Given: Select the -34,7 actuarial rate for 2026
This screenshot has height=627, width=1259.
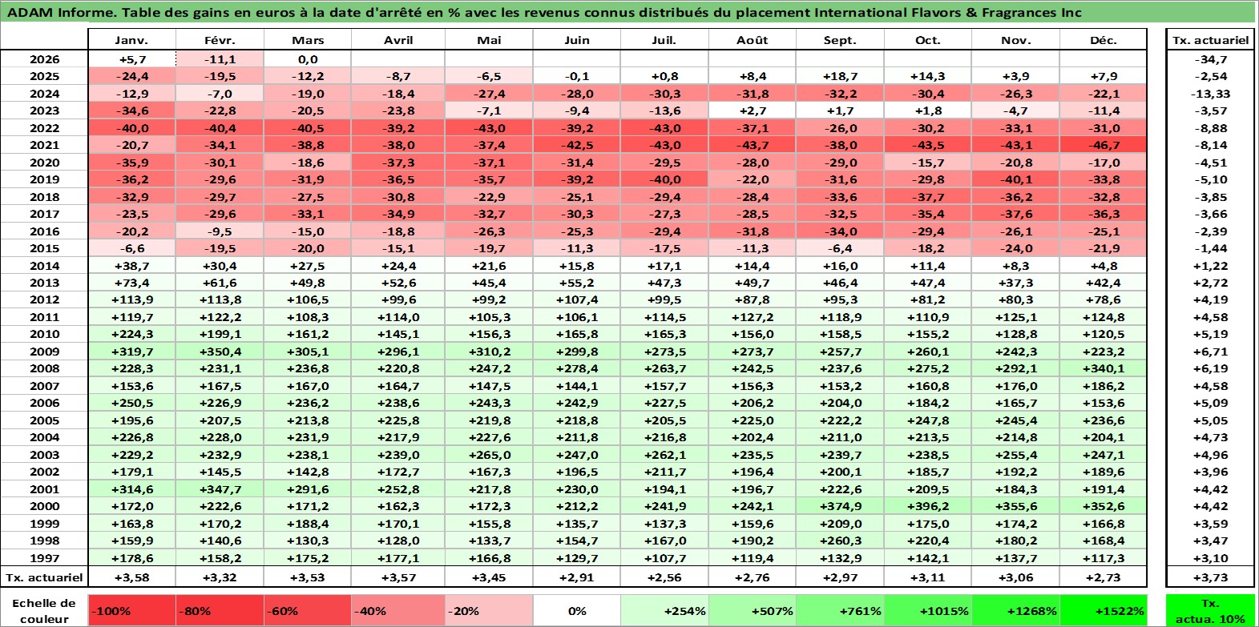Looking at the screenshot, I should tap(1210, 59).
